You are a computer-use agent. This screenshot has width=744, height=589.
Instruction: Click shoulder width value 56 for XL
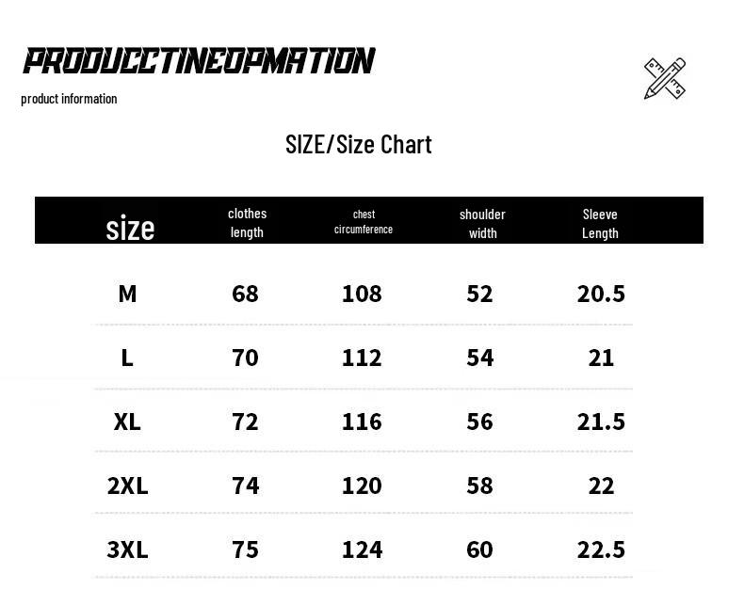pos(479,422)
